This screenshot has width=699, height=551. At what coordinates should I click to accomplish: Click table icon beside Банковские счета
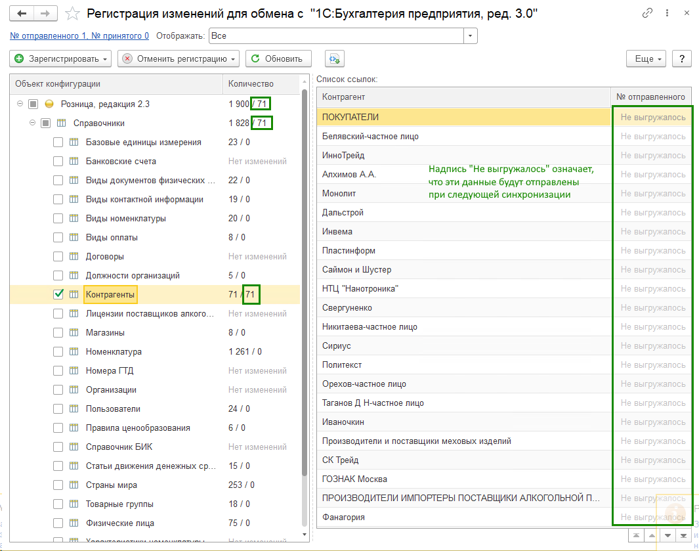(74, 161)
